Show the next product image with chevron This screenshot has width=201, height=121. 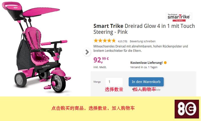(x=87, y=52)
